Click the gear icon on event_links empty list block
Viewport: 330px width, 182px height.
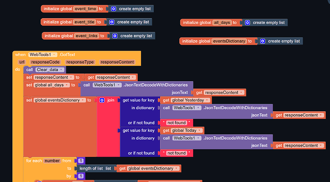pyautogui.click(x=115, y=36)
